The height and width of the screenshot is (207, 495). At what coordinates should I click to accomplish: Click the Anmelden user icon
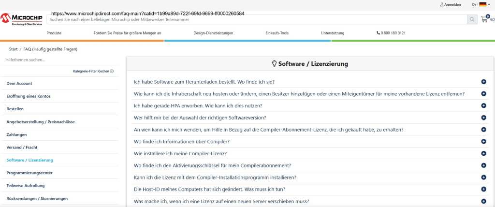coord(442,4)
